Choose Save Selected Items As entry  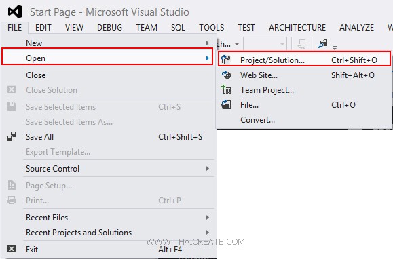(x=108, y=122)
